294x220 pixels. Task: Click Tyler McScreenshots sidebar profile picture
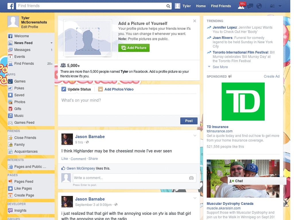click(13, 22)
